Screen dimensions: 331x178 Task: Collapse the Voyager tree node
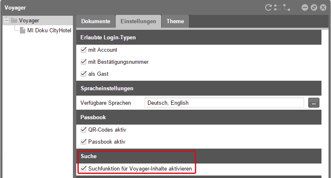(x=6, y=21)
